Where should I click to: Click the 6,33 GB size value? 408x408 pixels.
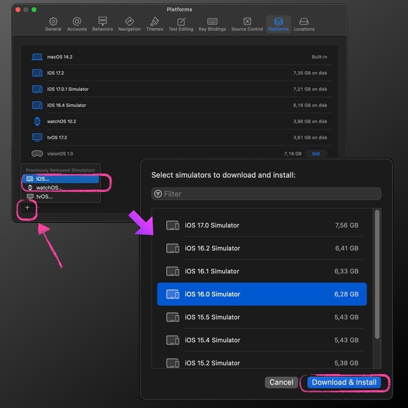[346, 271]
